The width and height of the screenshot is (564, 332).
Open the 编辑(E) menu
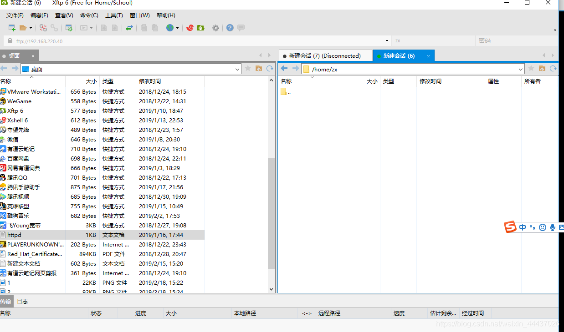pyautogui.click(x=39, y=15)
